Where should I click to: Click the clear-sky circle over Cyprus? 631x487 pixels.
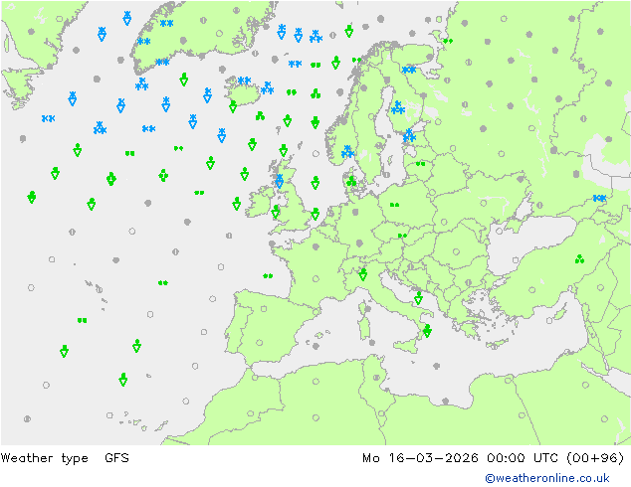(x=549, y=321)
